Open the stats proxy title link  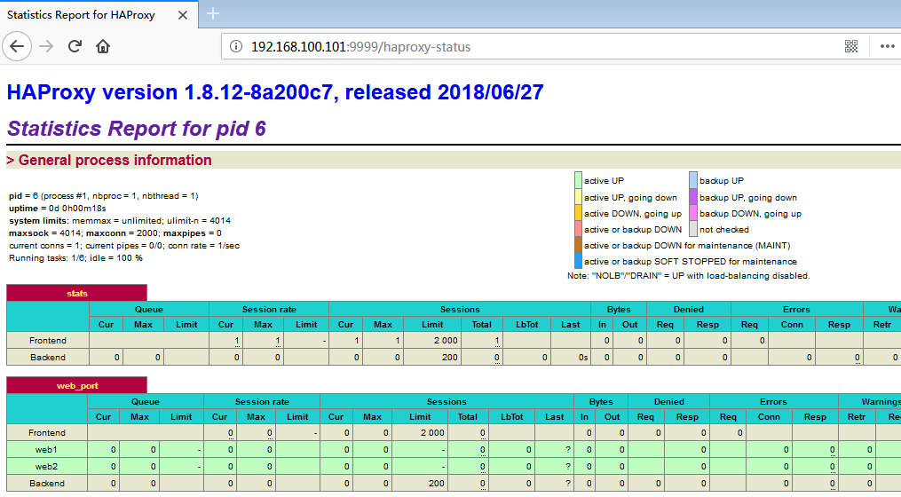click(77, 294)
